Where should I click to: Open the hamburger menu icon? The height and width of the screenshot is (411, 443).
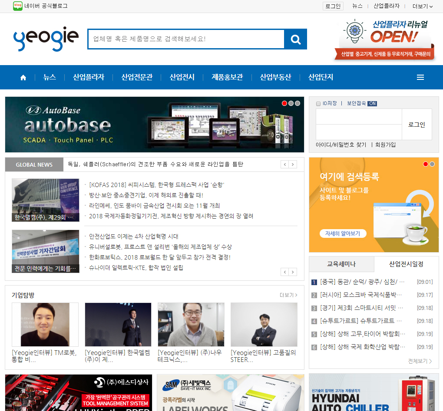[x=420, y=77]
